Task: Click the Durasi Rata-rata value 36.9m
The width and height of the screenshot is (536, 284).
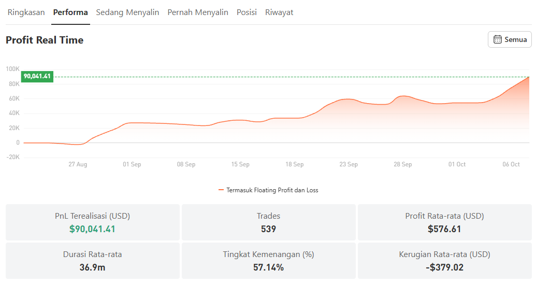Action: 92,267
